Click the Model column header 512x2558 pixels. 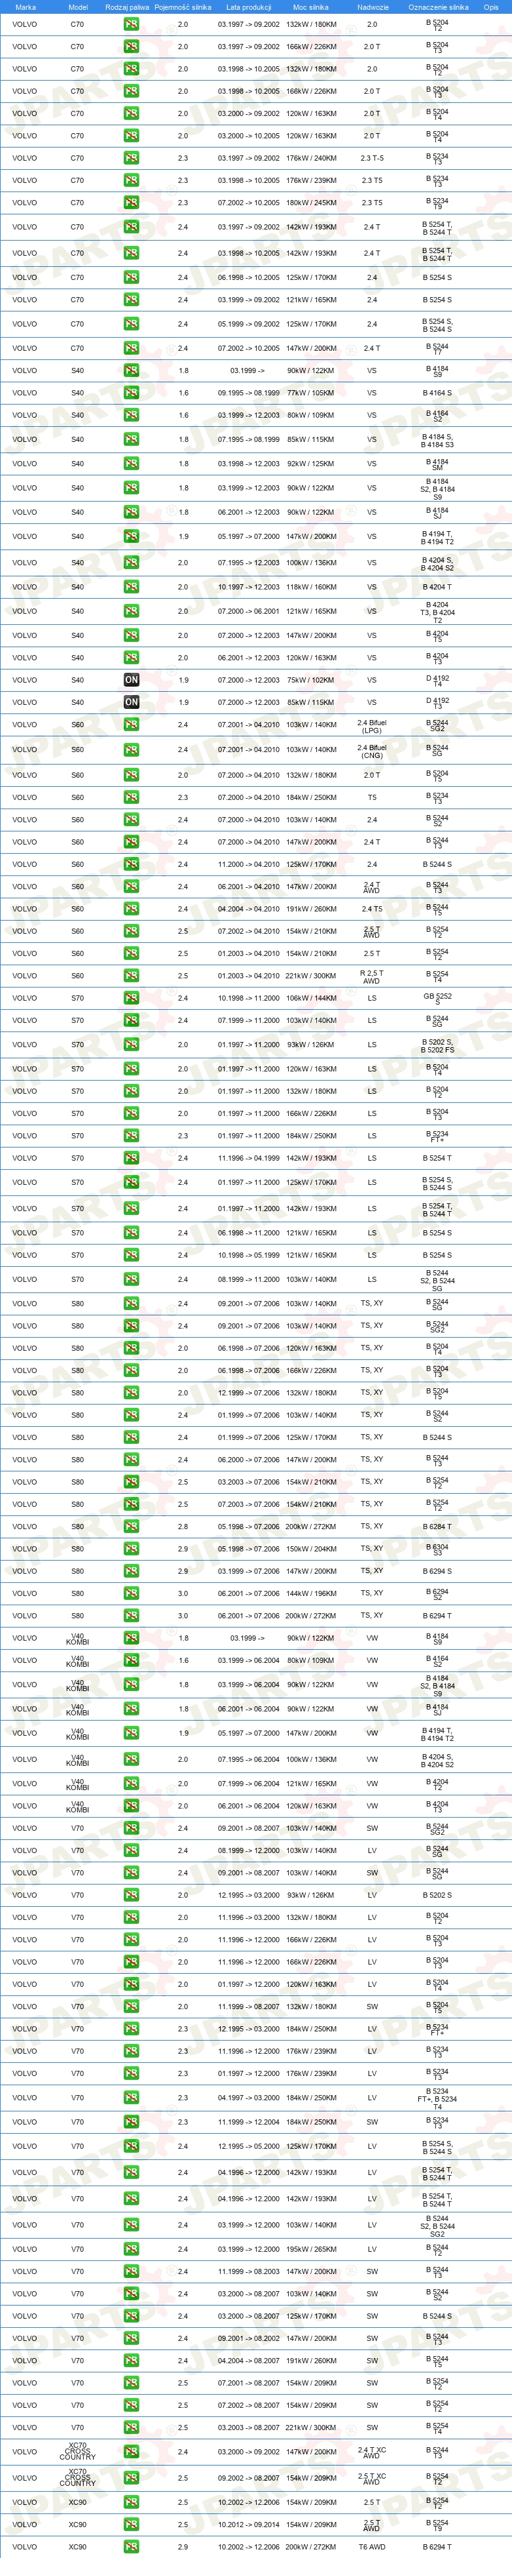(x=77, y=7)
